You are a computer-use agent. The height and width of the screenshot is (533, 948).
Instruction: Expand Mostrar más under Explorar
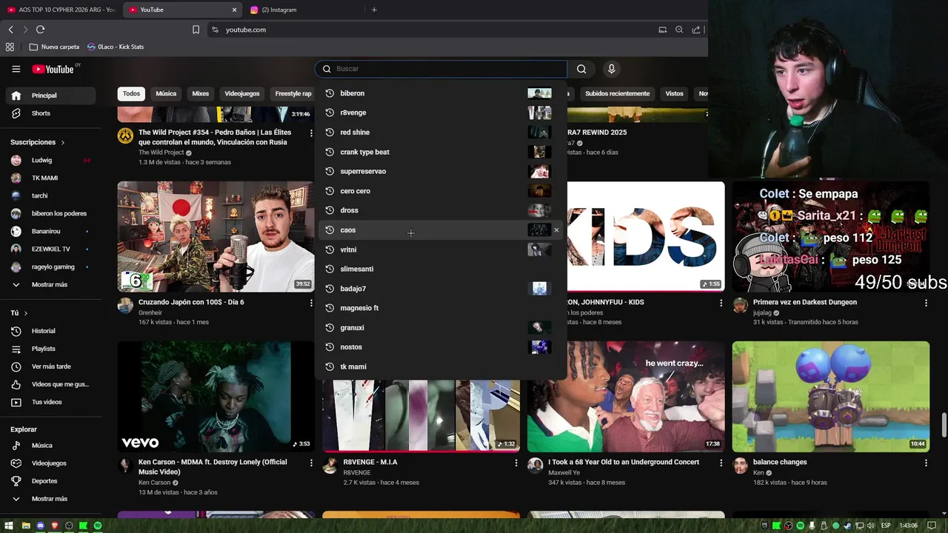49,499
